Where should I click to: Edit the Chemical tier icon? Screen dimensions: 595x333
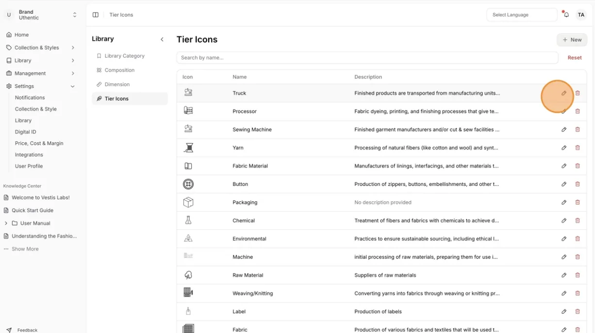click(x=564, y=221)
